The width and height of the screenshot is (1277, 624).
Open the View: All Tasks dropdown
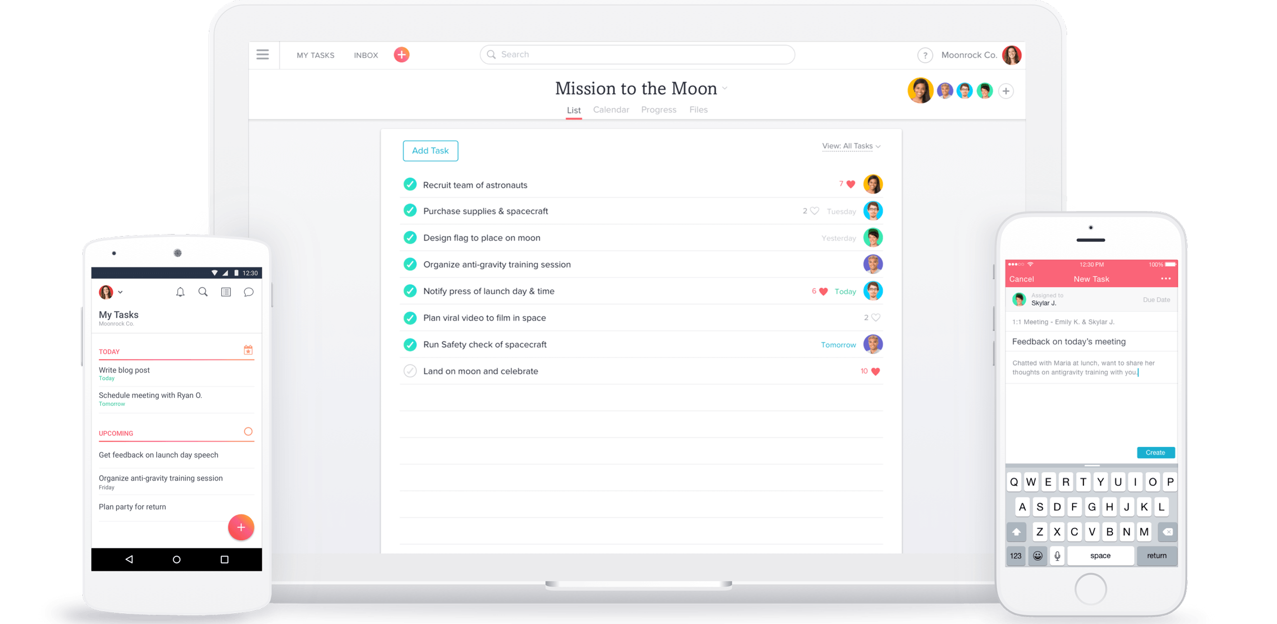click(x=851, y=146)
